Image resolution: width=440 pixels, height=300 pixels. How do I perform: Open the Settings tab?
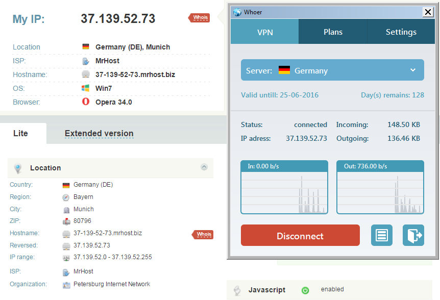pyautogui.click(x=401, y=32)
